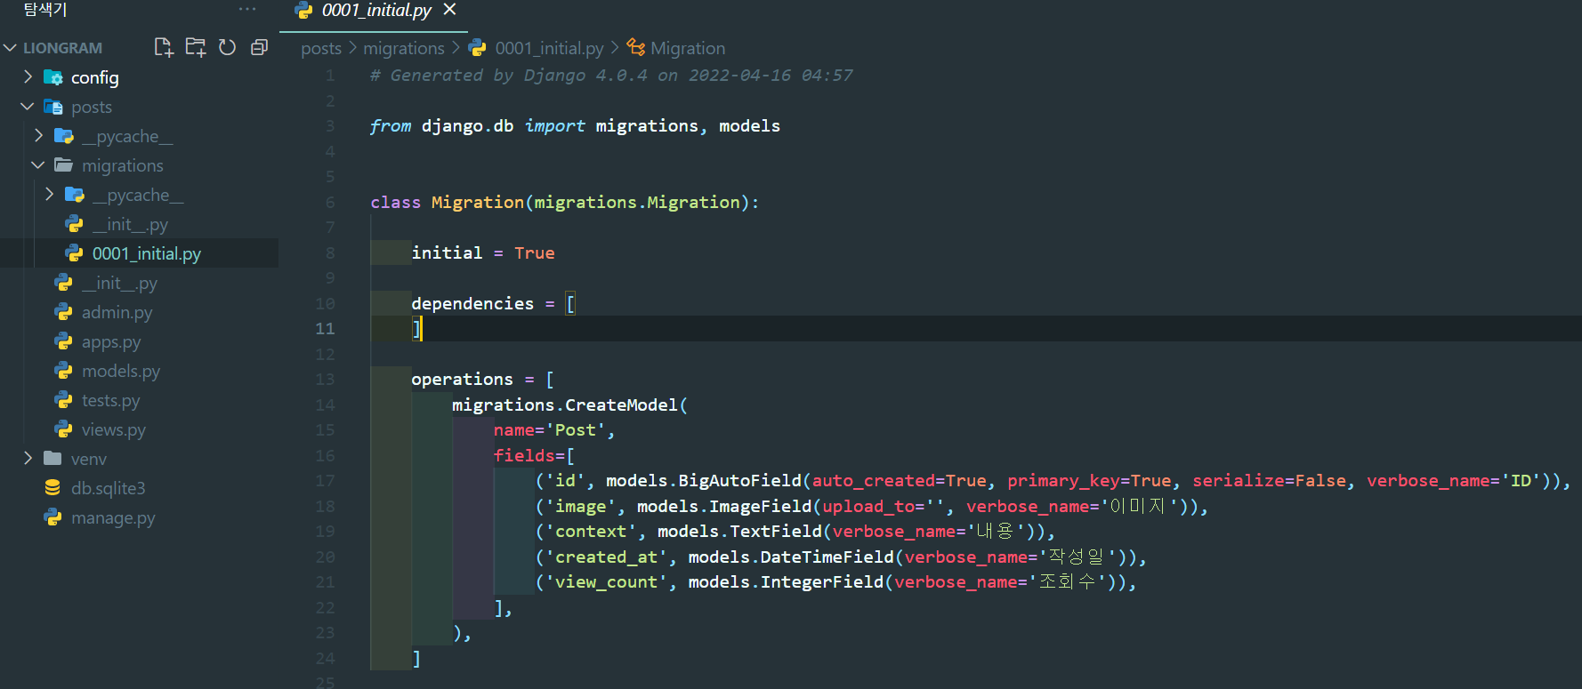The image size is (1582, 689).
Task: Click 'TextField' on line 19
Action: point(775,532)
